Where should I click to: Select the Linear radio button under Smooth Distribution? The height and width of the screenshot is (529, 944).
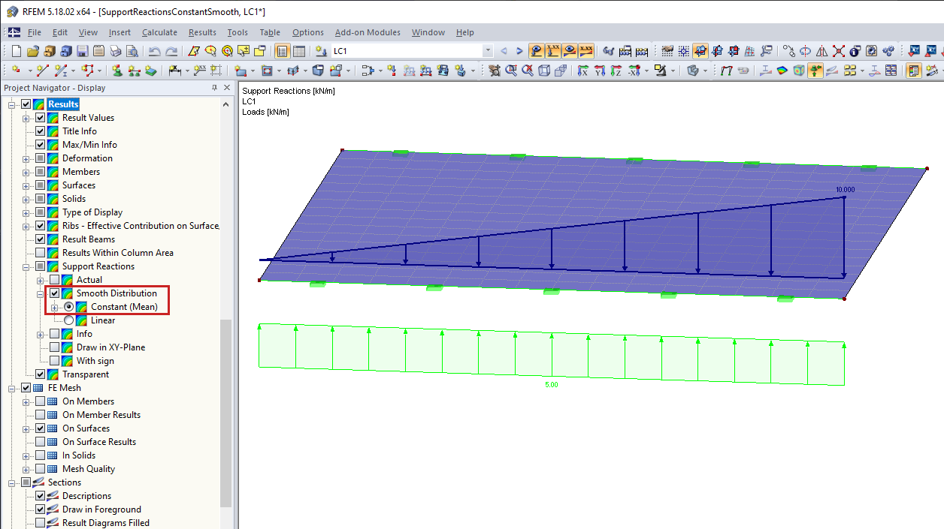[68, 320]
